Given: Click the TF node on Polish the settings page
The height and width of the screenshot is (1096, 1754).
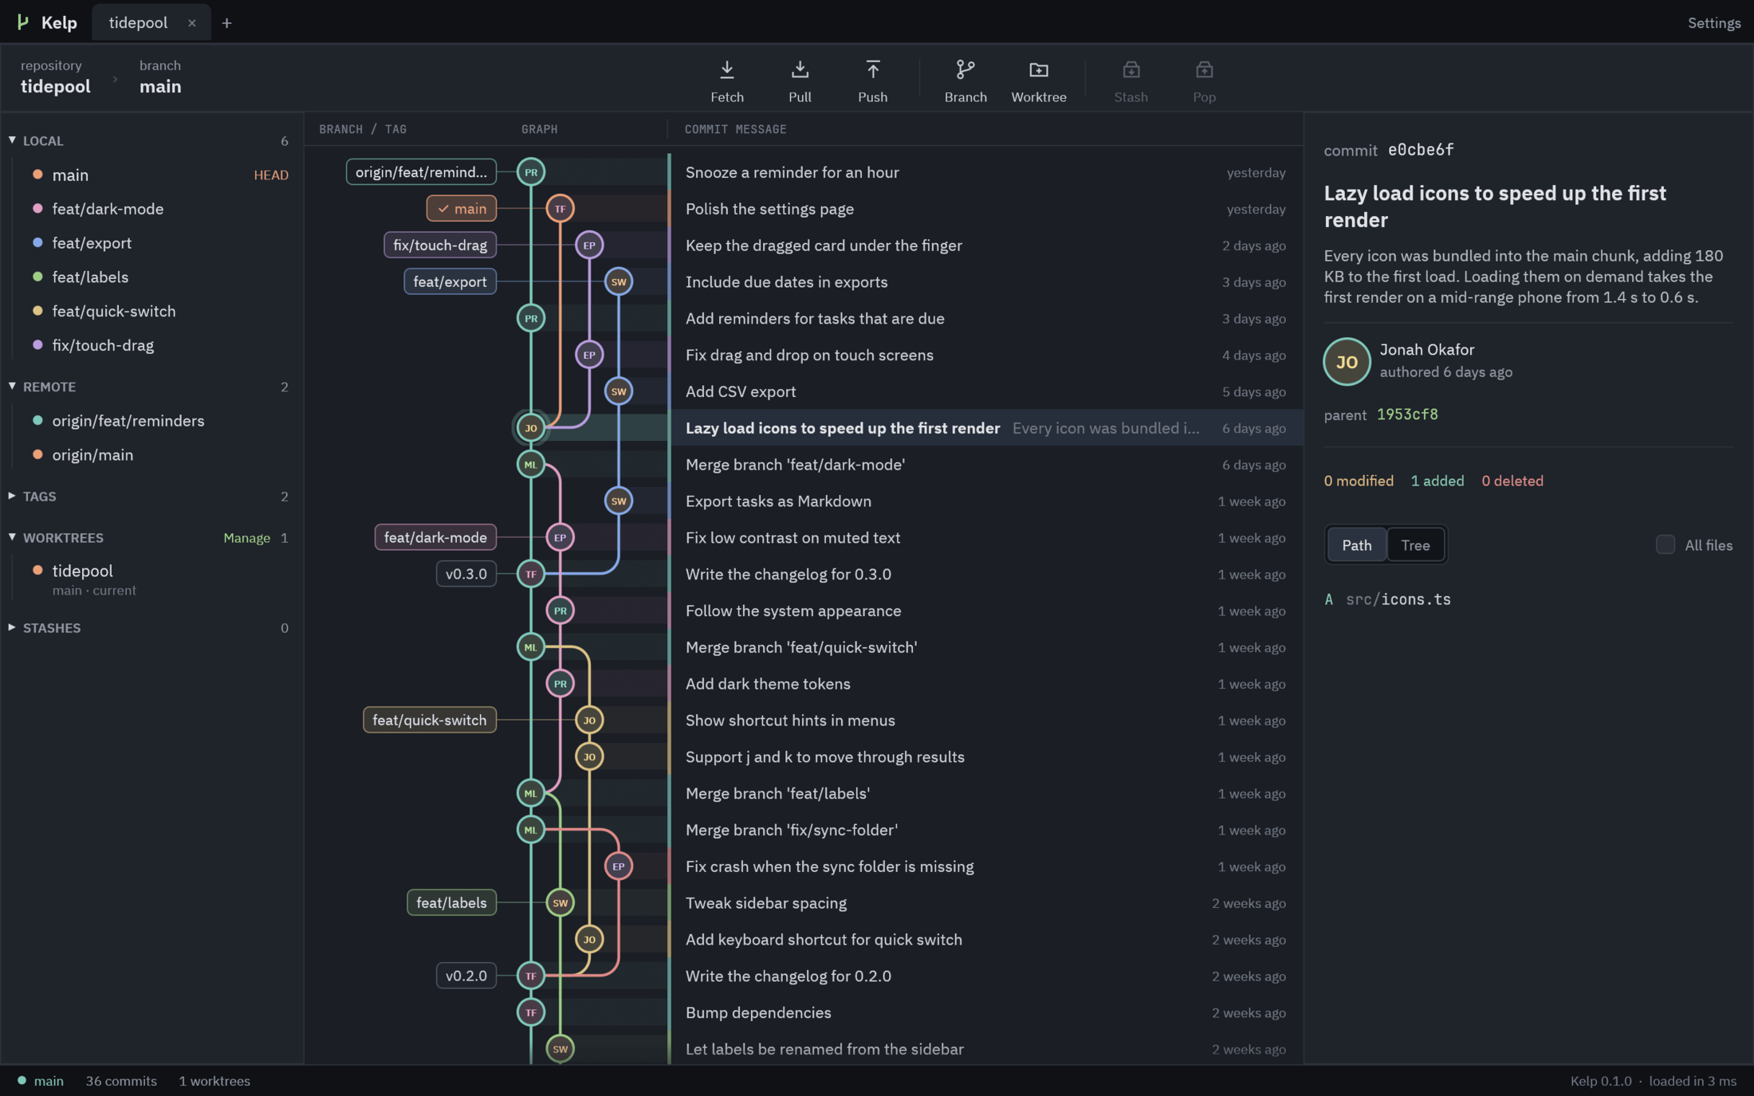Looking at the screenshot, I should 560,209.
